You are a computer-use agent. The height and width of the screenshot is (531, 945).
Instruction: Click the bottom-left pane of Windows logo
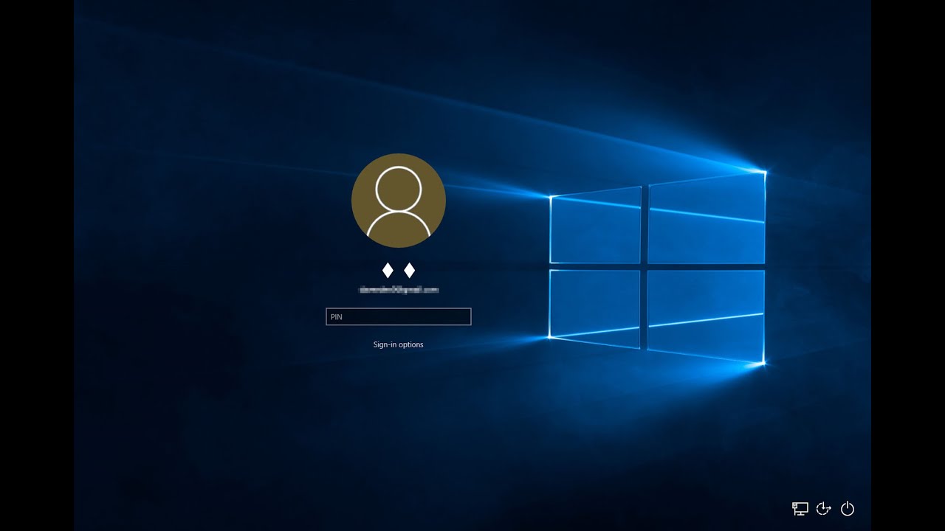coord(595,308)
